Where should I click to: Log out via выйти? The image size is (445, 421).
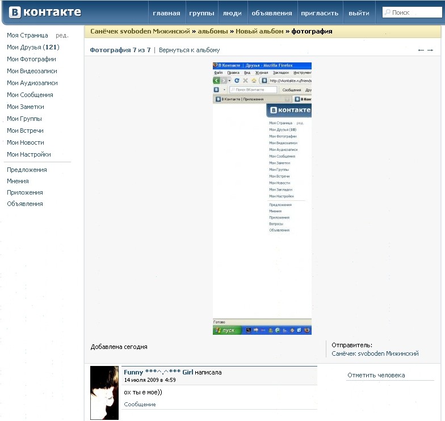(x=359, y=13)
